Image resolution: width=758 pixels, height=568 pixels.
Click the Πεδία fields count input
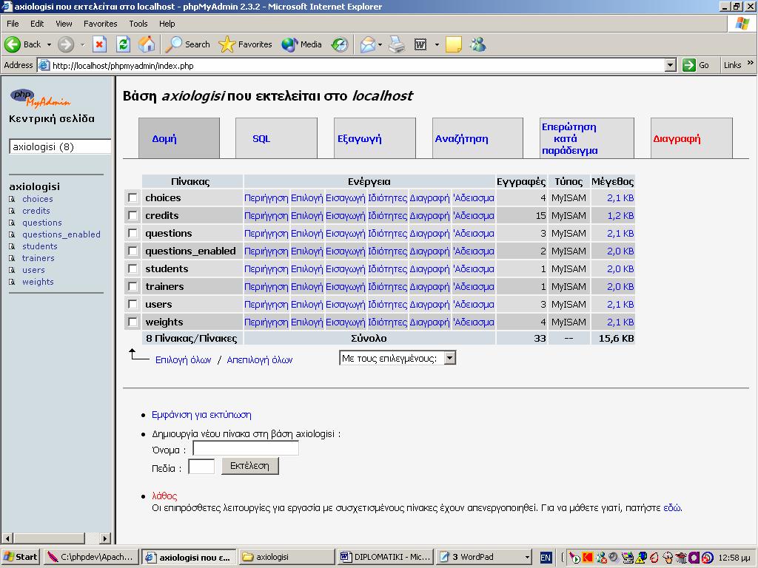pyautogui.click(x=201, y=467)
